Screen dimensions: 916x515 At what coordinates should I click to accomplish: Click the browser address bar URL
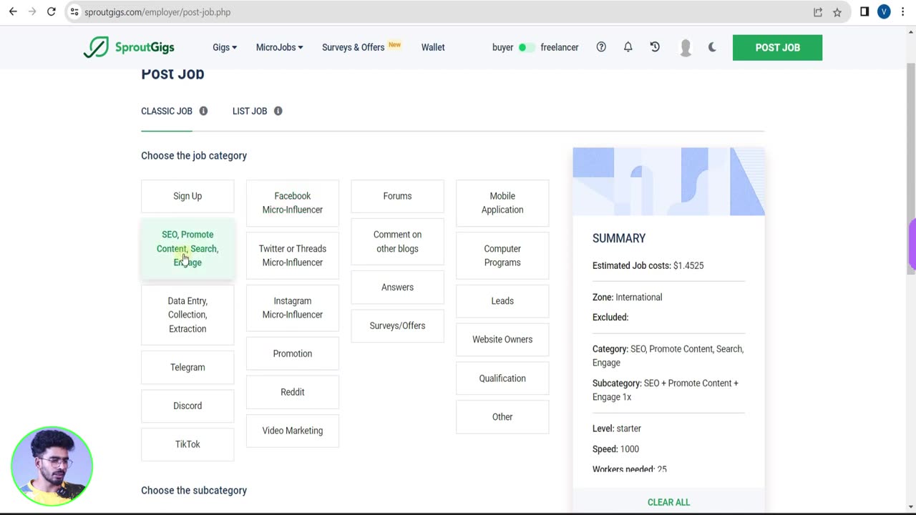pos(157,12)
